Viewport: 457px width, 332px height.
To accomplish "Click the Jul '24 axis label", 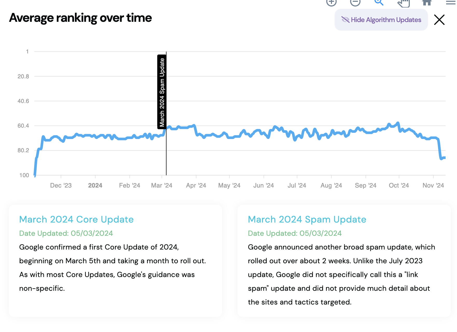I will [x=297, y=185].
